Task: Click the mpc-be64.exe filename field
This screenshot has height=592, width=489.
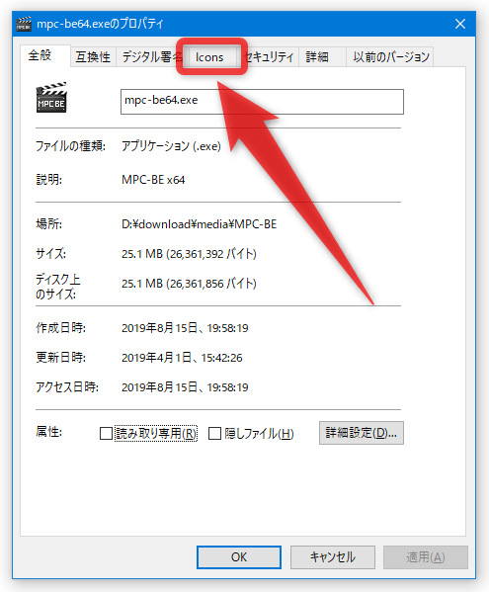Action: pos(262,102)
